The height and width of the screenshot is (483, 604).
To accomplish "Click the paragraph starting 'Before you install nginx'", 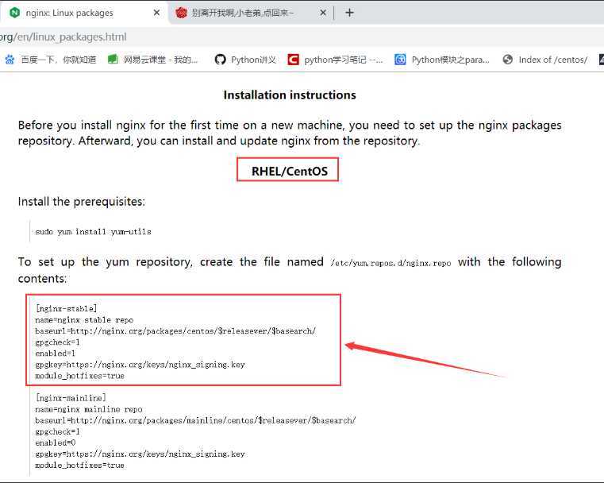I will [x=290, y=133].
